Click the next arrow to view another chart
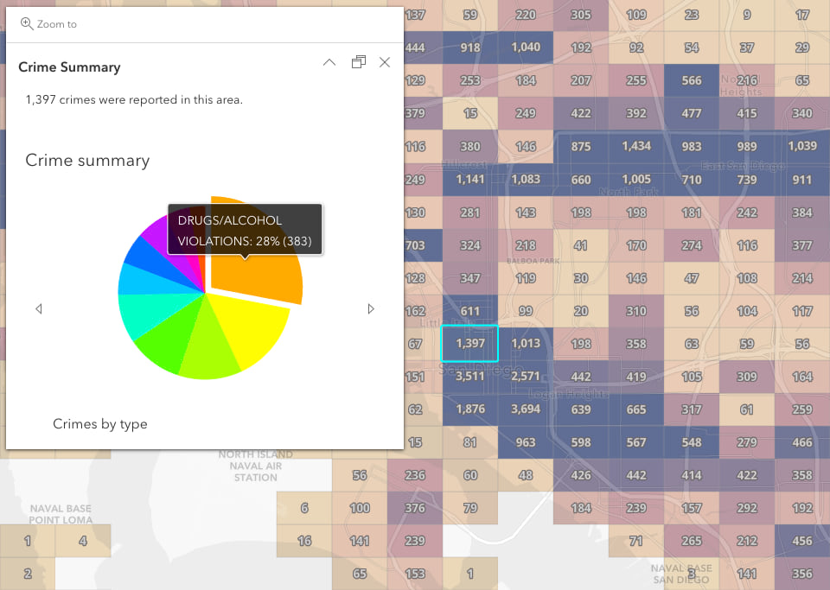This screenshot has width=830, height=590. coord(372,308)
